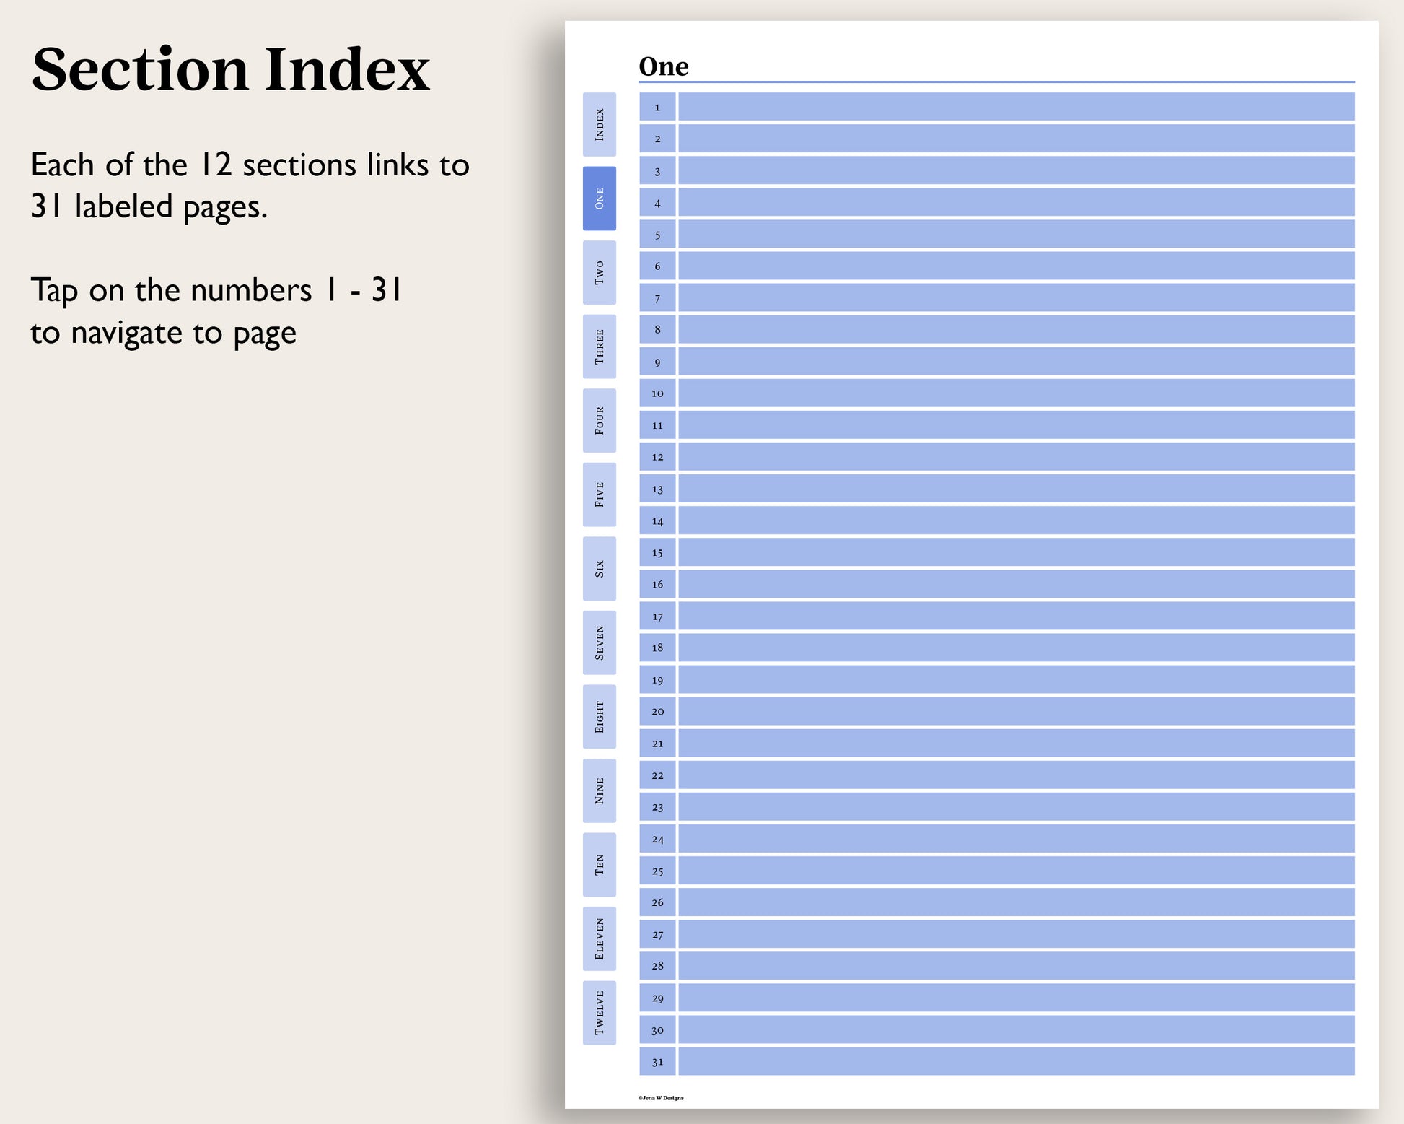Image resolution: width=1404 pixels, height=1124 pixels.
Task: Open the Five section tab
Action: (x=599, y=495)
